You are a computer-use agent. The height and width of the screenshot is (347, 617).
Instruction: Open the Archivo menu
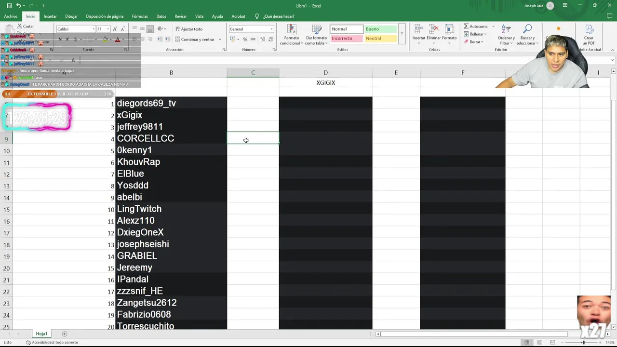tap(11, 16)
